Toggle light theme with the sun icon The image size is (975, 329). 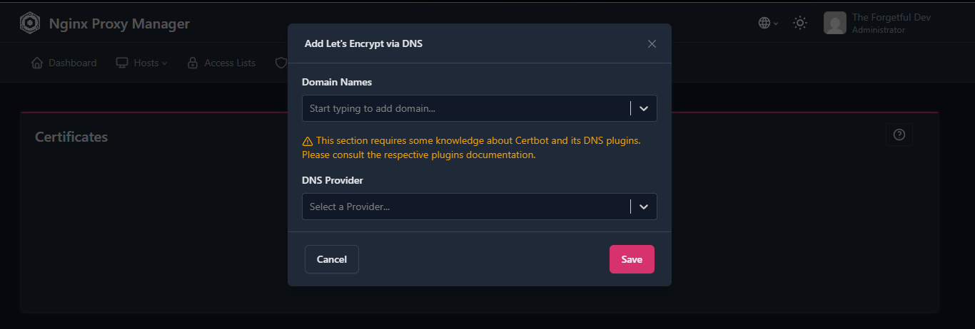(x=800, y=23)
